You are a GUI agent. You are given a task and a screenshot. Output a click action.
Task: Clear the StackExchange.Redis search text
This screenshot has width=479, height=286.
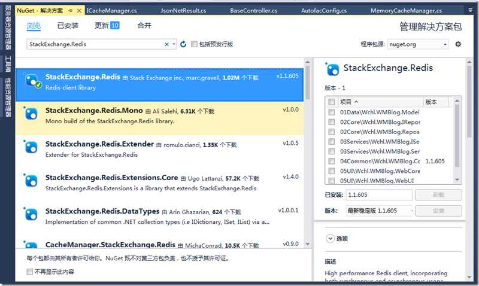click(166, 44)
